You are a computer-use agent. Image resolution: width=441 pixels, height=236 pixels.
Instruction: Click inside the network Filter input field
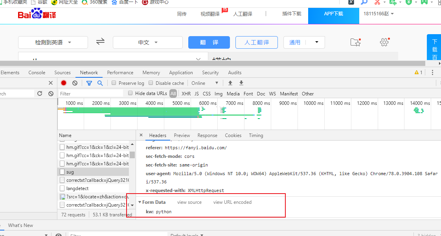point(90,93)
